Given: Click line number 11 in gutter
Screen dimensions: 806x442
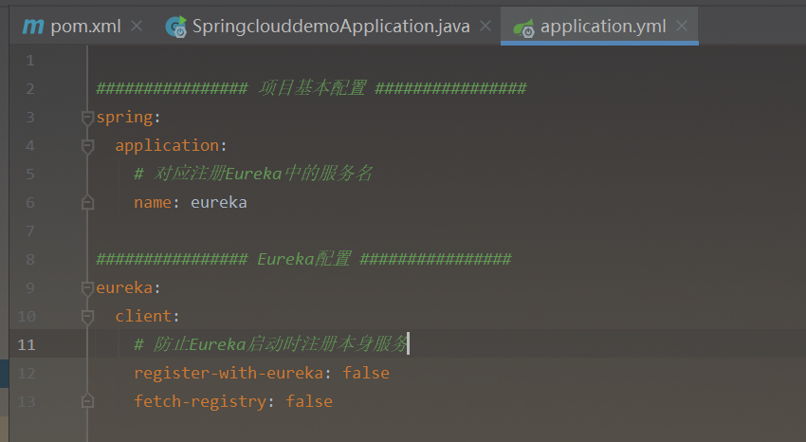Looking at the screenshot, I should (27, 344).
